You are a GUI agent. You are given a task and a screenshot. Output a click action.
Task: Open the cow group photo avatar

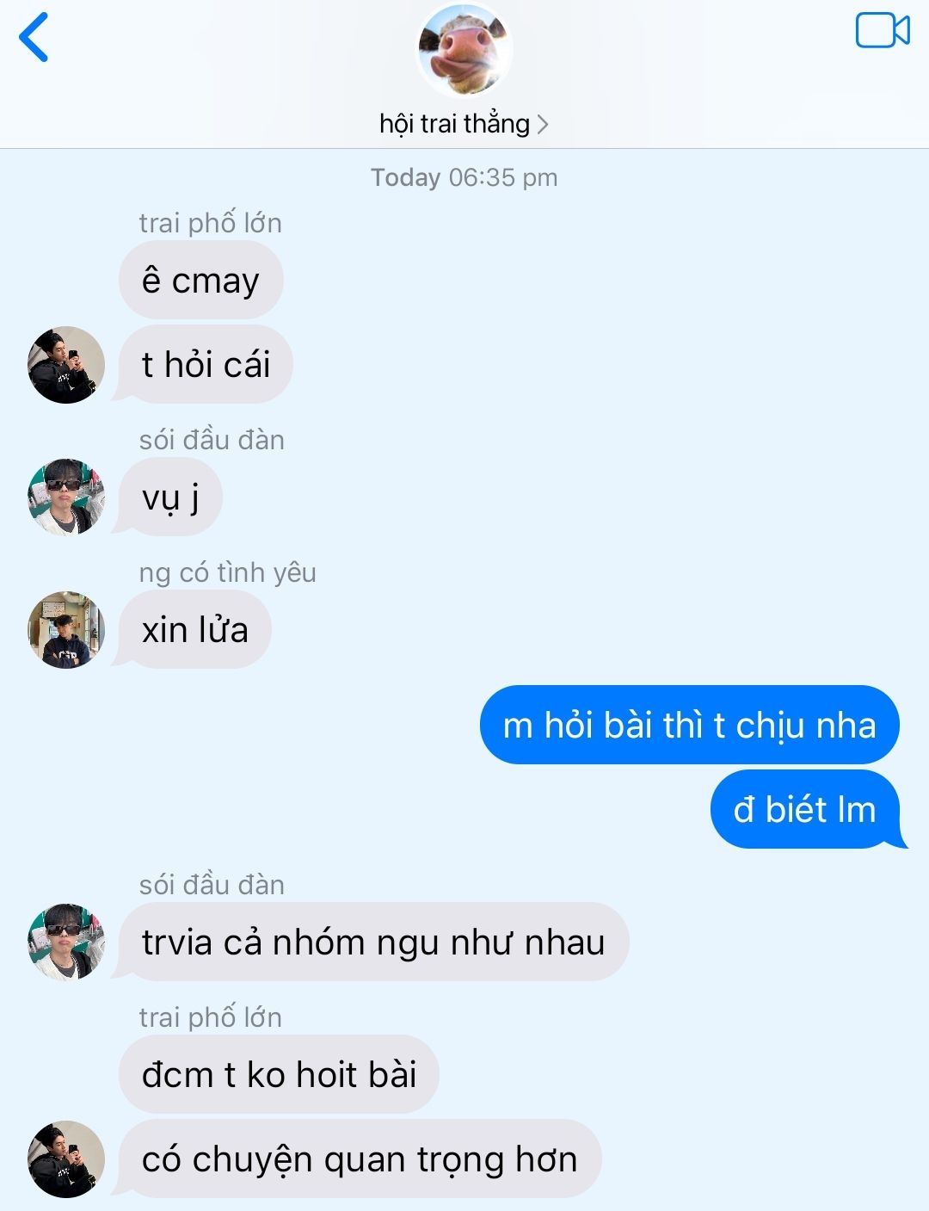pyautogui.click(x=465, y=49)
